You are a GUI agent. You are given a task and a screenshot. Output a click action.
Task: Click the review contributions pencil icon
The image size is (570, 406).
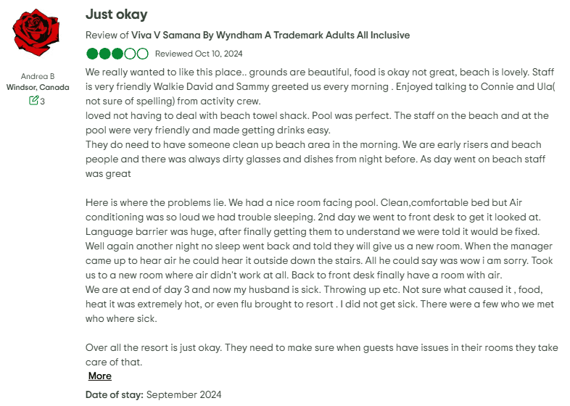coord(33,100)
